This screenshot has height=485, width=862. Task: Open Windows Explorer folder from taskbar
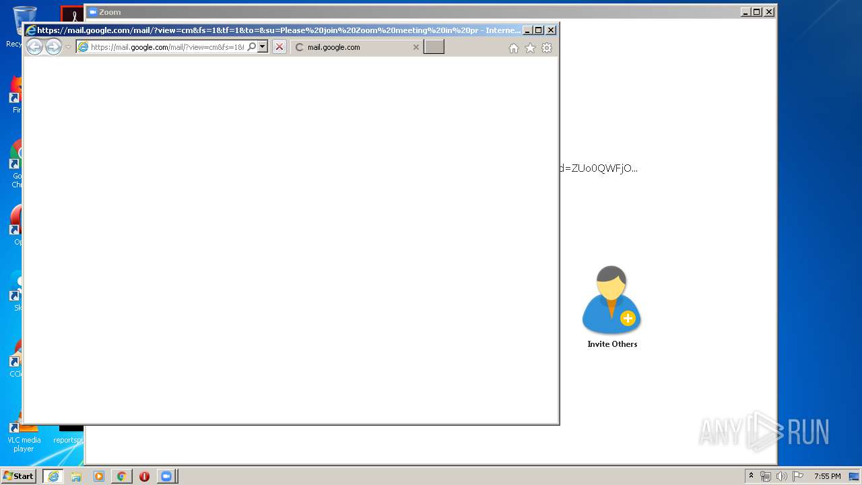pos(76,476)
